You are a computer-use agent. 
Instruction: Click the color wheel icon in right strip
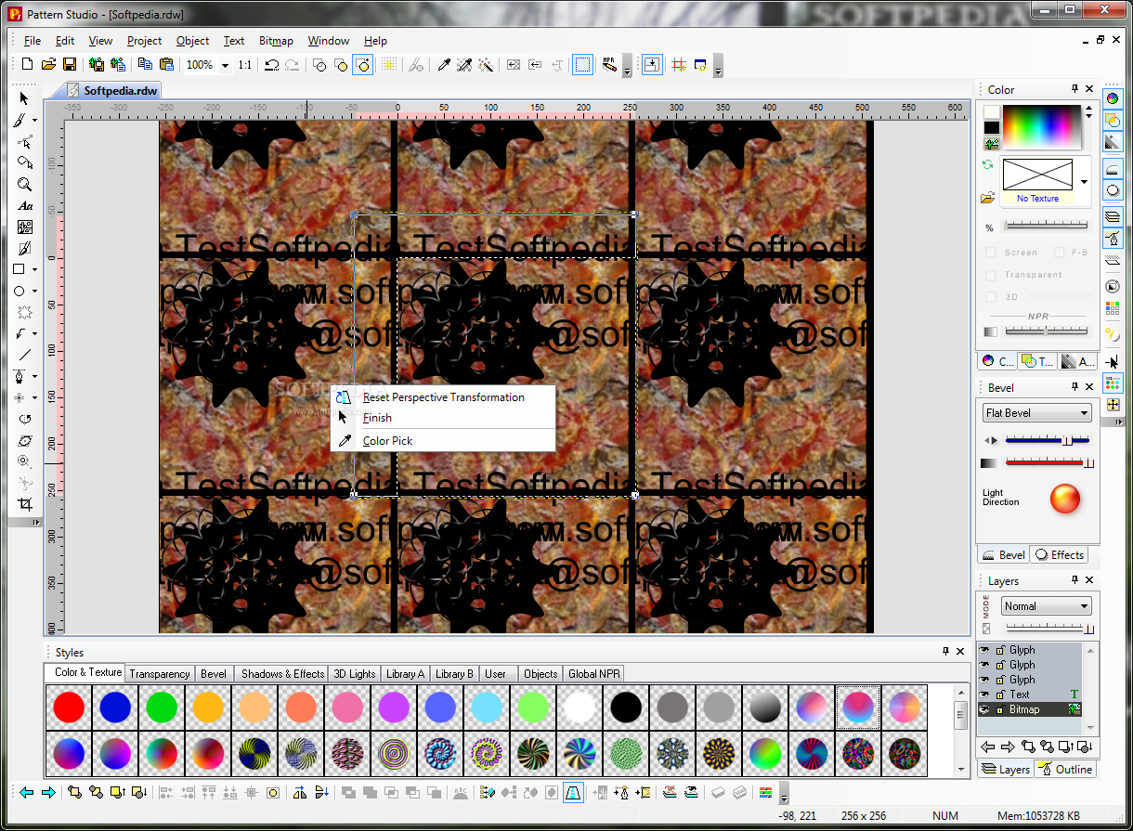1113,98
